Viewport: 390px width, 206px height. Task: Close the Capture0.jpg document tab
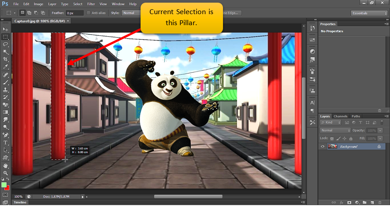pyautogui.click(x=68, y=21)
